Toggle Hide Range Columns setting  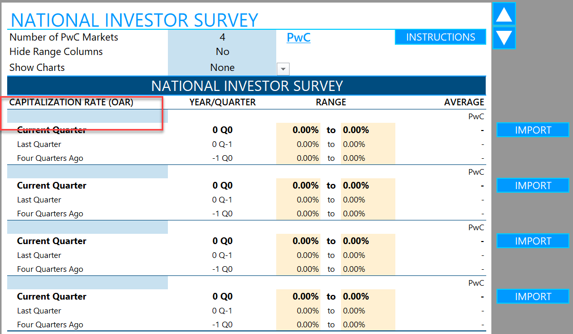(222, 52)
